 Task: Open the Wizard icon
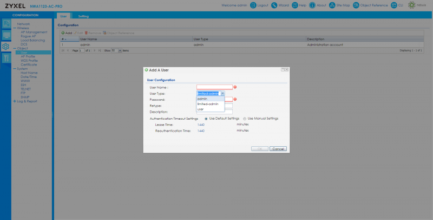[x=274, y=5]
